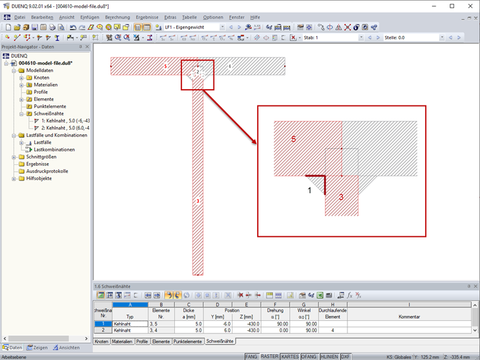Switch to the Zeigen navigator tab
Screen dimensions: 480x360
tap(37, 347)
